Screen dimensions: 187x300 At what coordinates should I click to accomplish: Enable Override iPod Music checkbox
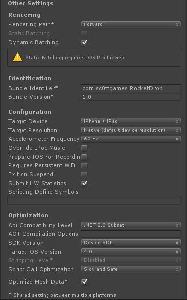pyautogui.click(x=84, y=148)
